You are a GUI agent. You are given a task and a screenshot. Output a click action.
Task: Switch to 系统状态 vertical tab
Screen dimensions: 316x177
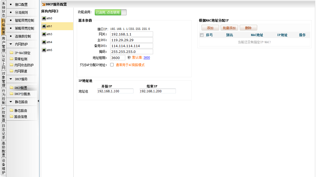(3, 9)
